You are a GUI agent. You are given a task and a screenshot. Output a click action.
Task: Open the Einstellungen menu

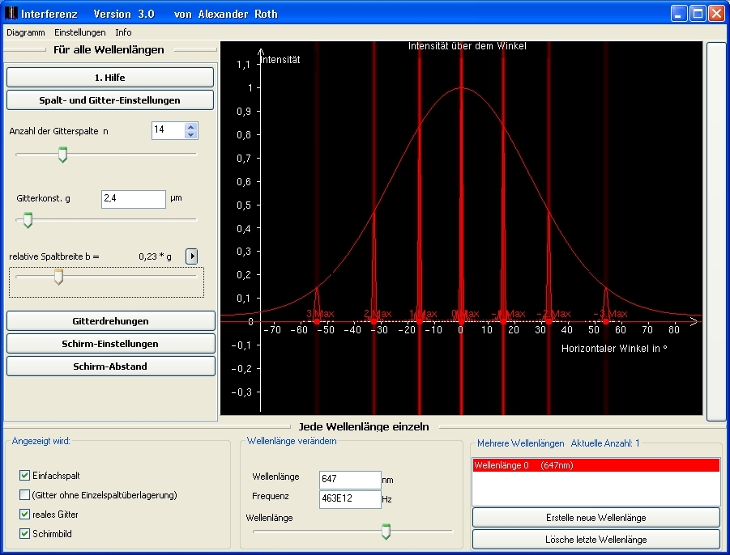tap(80, 32)
